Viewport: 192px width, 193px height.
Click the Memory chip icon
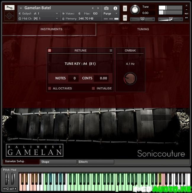coord(63,19)
